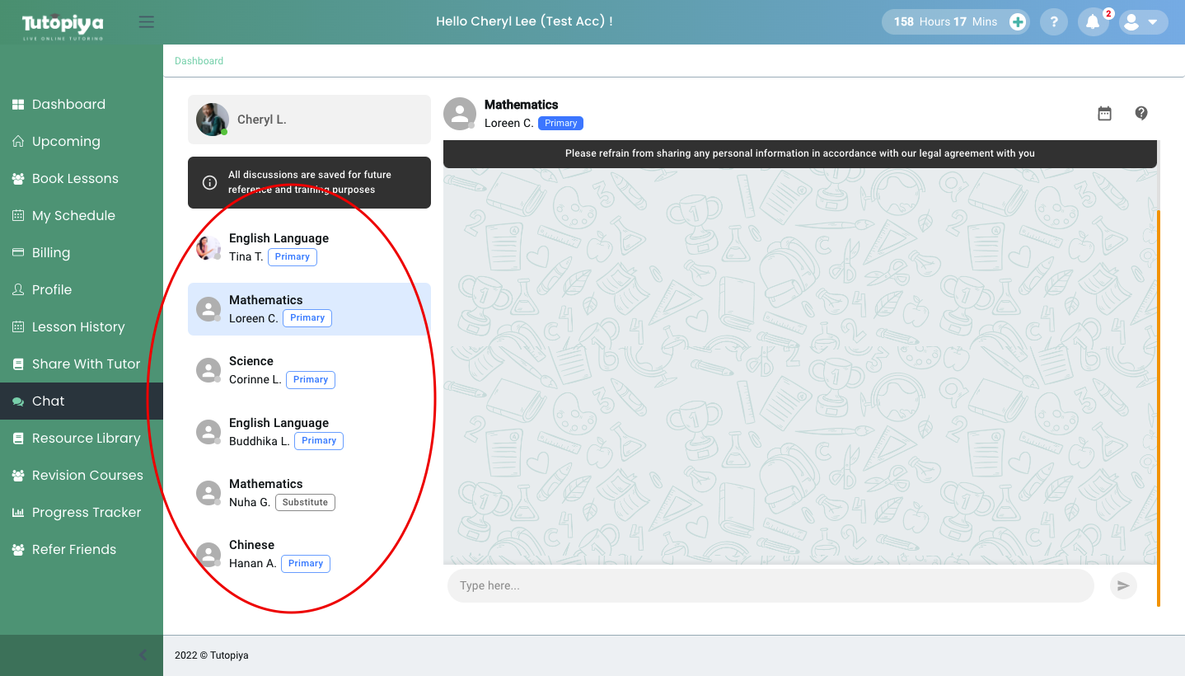This screenshot has height=676, width=1185.
Task: Click the info icon in the discussions notice
Action: [210, 182]
